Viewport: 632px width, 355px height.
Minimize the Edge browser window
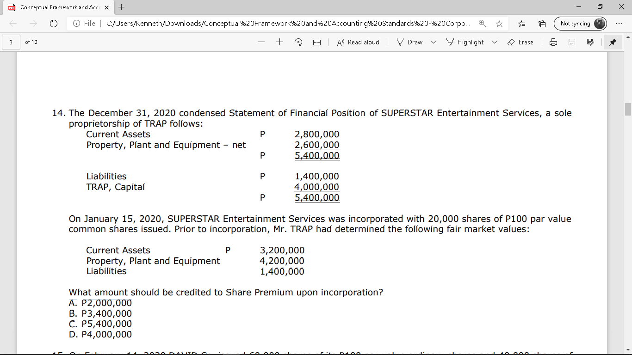click(580, 7)
